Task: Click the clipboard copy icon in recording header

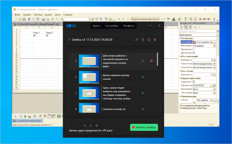Action: coord(143,40)
